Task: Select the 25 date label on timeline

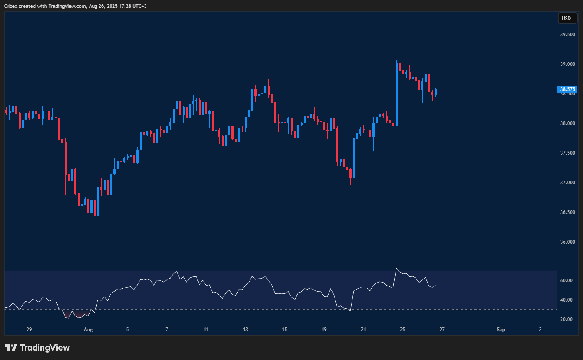Action: pos(403,330)
